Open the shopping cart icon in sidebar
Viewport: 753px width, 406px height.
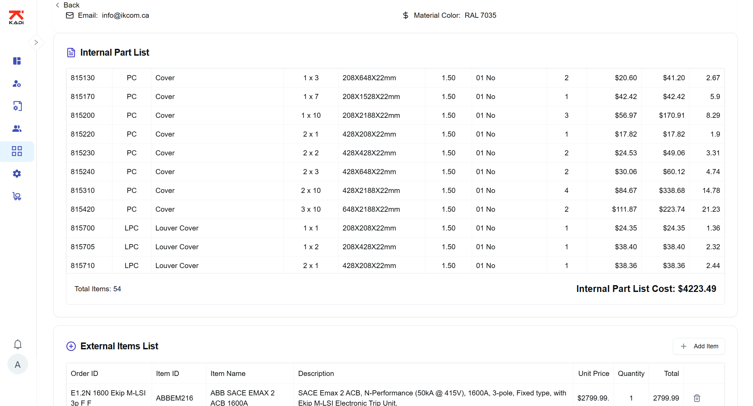(x=17, y=196)
